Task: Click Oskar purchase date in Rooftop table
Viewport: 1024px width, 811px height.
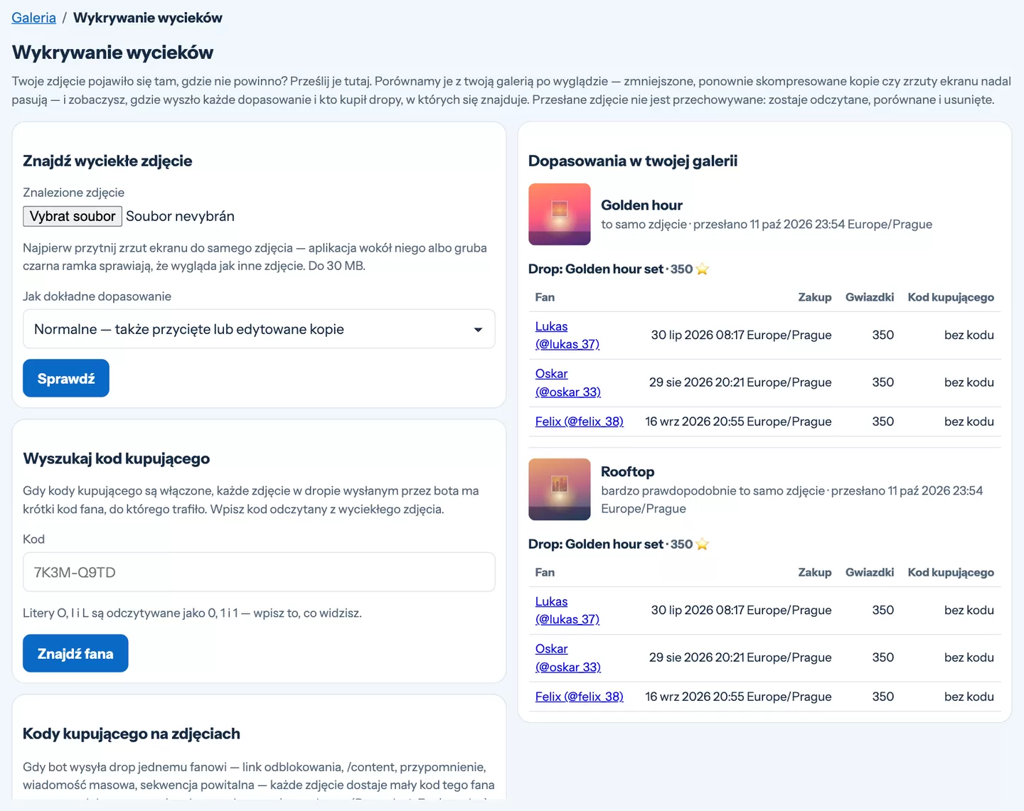Action: tap(740, 657)
